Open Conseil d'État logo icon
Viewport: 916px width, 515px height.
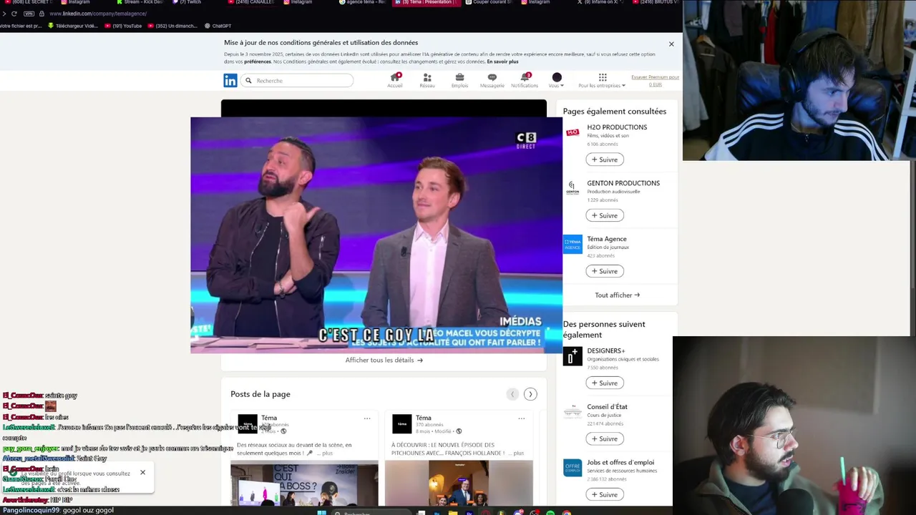click(x=572, y=412)
